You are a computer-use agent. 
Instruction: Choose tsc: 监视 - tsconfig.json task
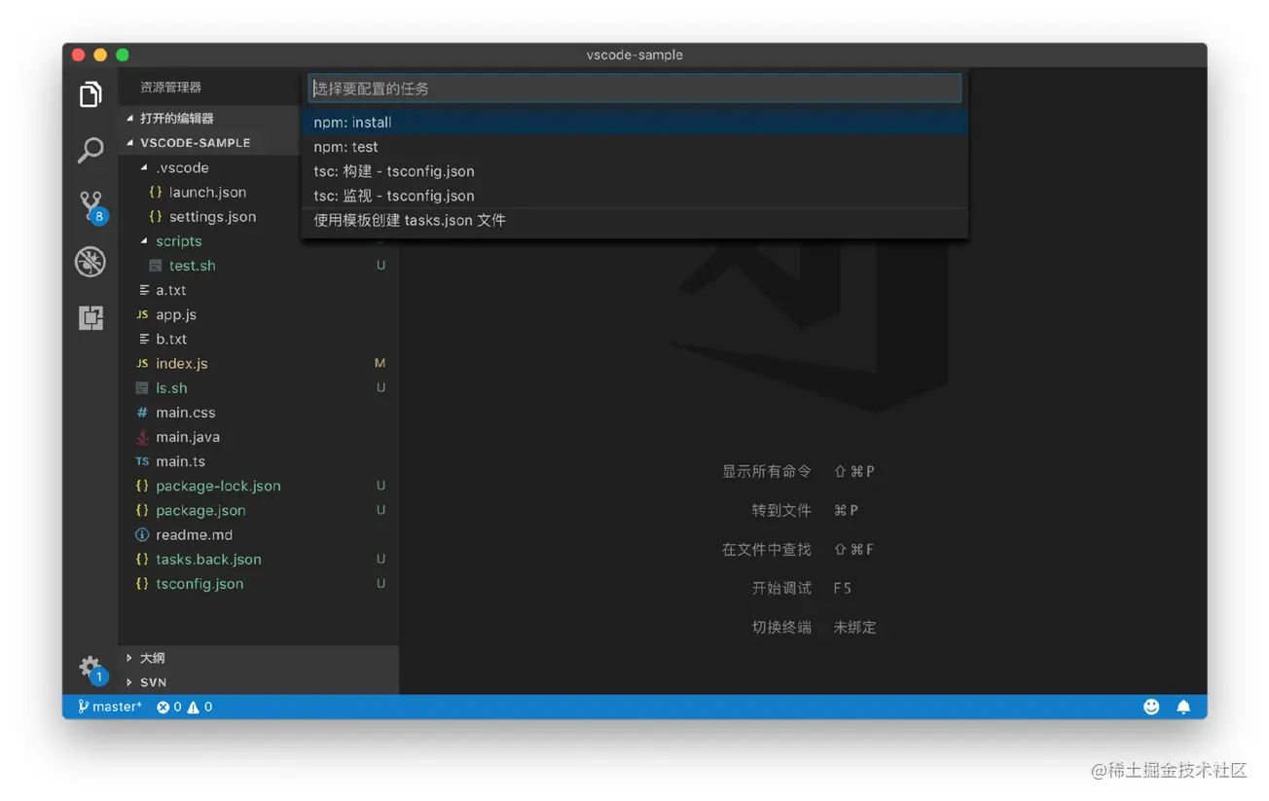coord(394,196)
